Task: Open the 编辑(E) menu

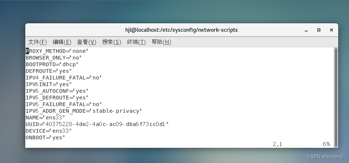Action: pyautogui.click(x=62, y=42)
